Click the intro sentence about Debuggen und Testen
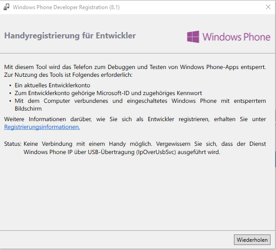This screenshot has width=276, height=250. 135,67
